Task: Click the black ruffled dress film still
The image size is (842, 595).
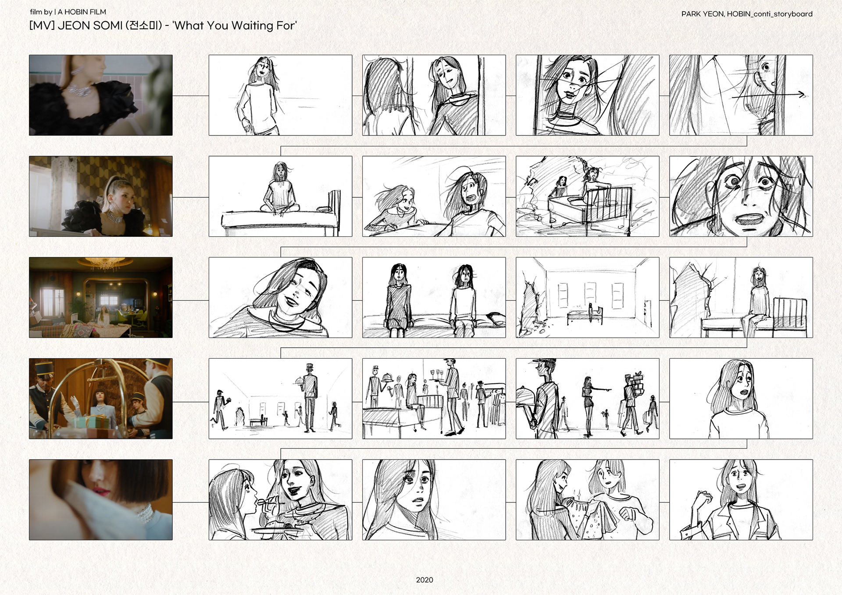Action: [x=100, y=95]
